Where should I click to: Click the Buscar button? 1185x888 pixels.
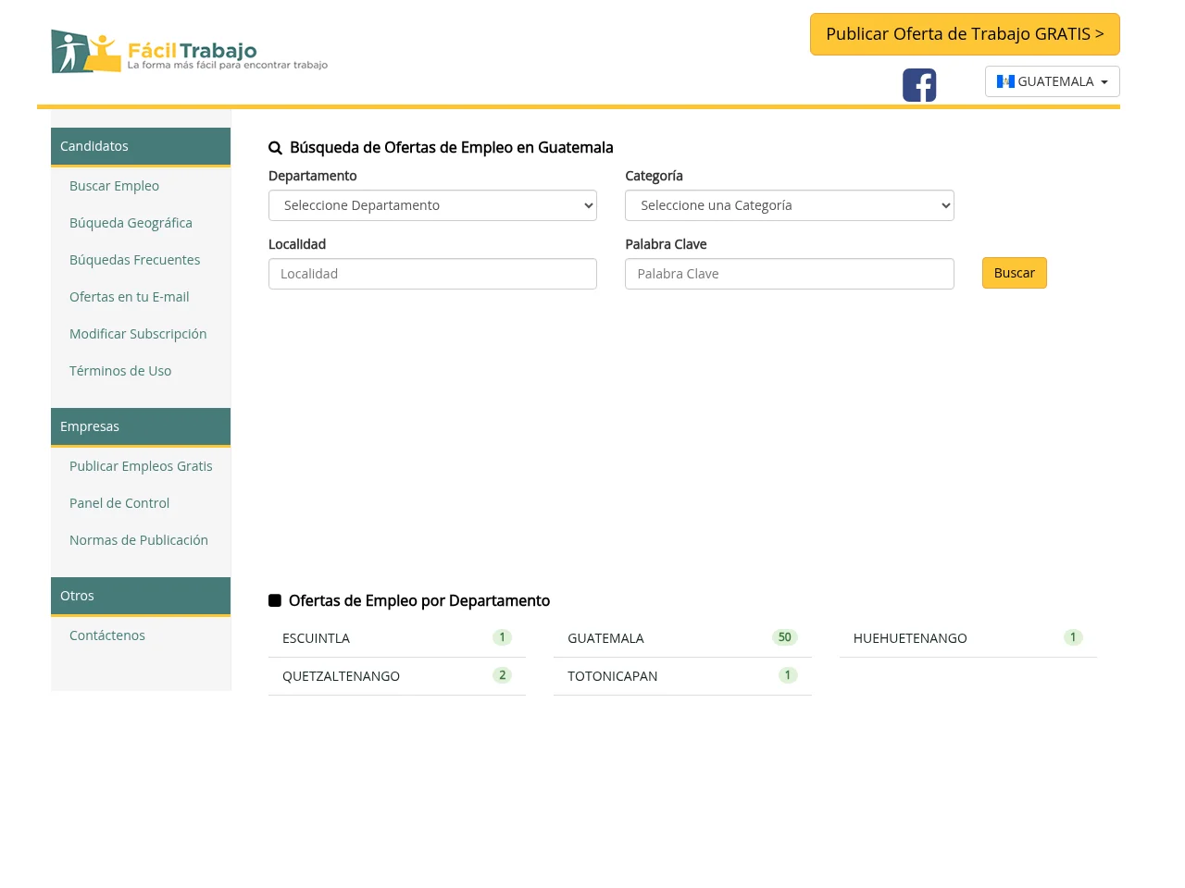pos(1015,273)
